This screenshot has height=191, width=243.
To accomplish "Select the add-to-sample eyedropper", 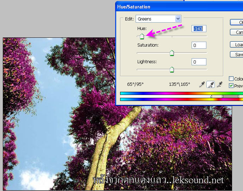I will [x=211, y=84].
